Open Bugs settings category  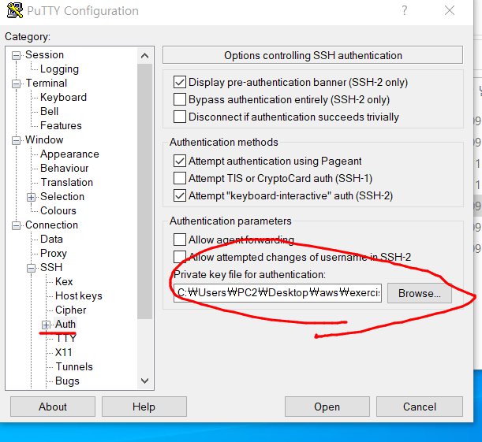67,381
